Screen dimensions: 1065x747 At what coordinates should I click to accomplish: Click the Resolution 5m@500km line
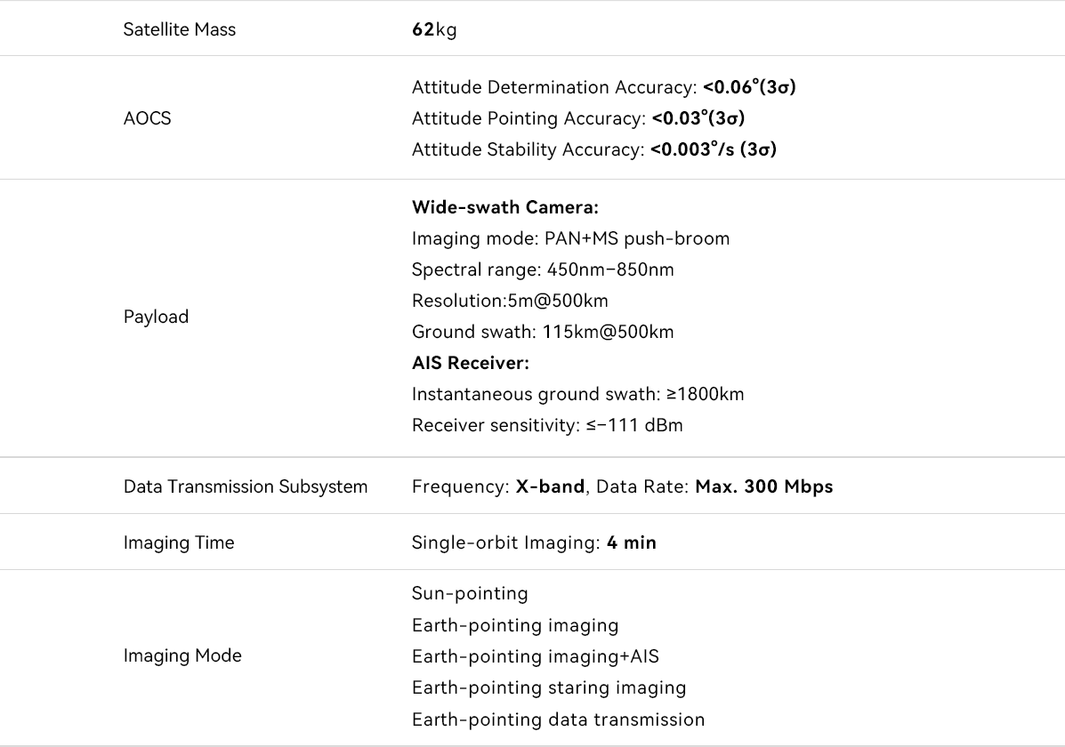point(510,301)
